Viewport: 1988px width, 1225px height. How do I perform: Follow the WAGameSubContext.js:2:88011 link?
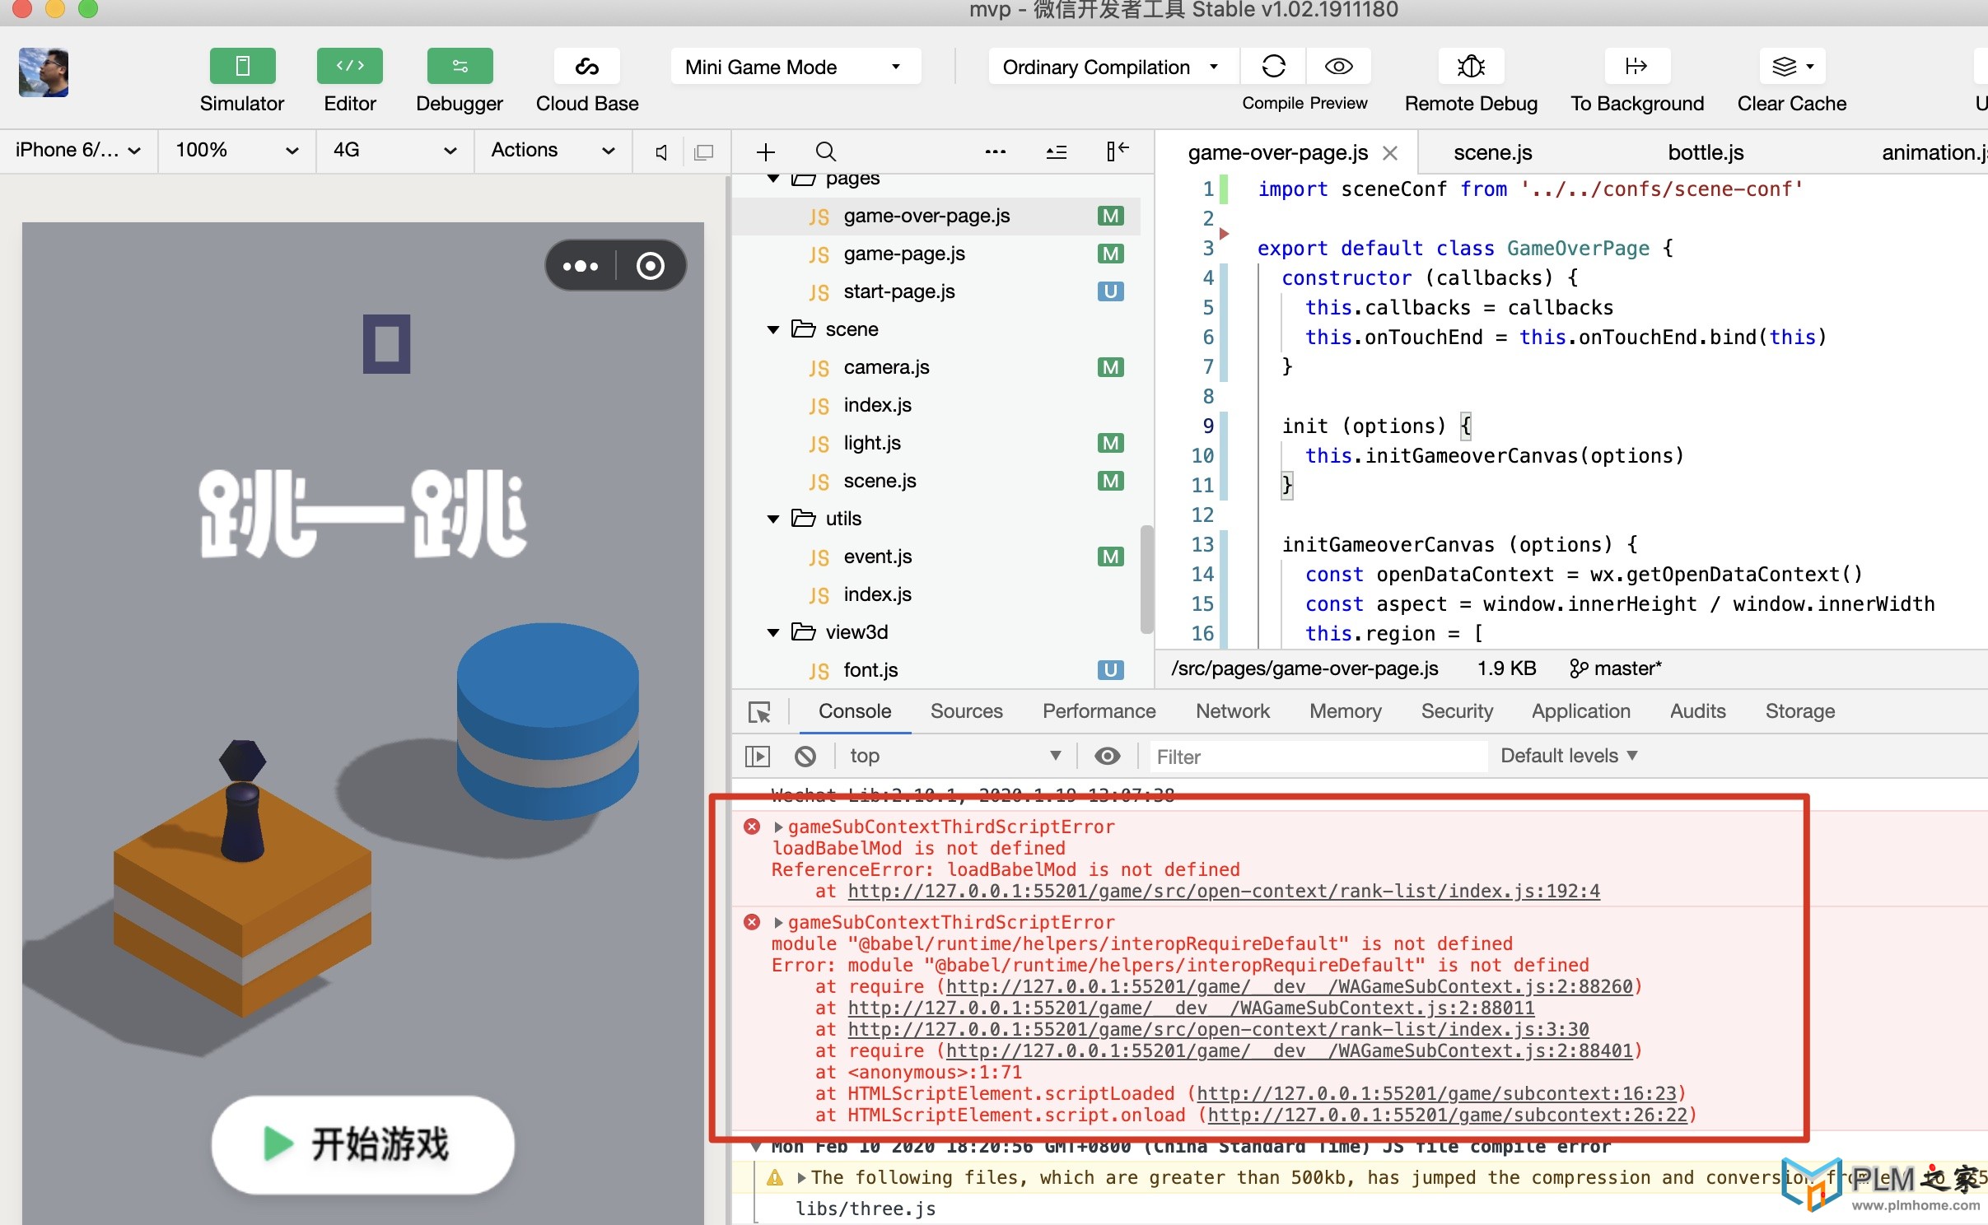1191,1008
